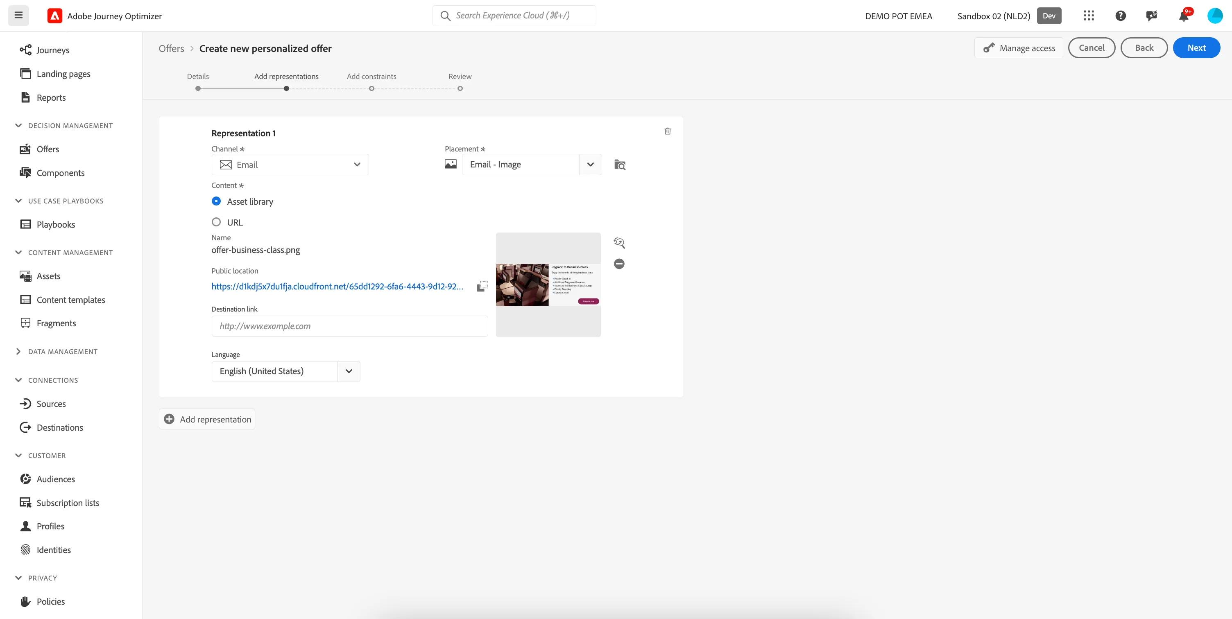Browse placements using folder search icon

(x=620, y=165)
